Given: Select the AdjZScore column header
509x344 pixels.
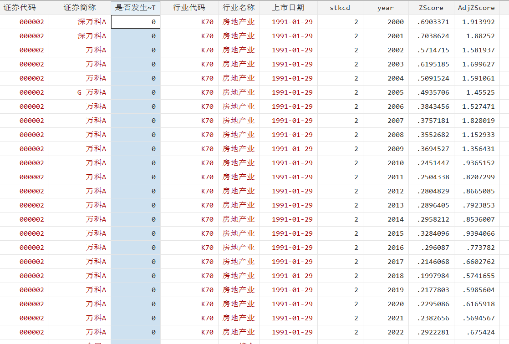Looking at the screenshot, I should [x=476, y=8].
